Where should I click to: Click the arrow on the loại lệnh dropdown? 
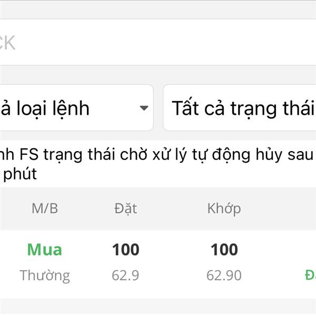(144, 108)
